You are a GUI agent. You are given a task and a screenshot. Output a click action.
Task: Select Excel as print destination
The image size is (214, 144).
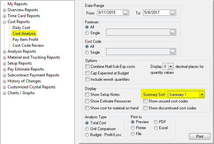(x=155, y=128)
